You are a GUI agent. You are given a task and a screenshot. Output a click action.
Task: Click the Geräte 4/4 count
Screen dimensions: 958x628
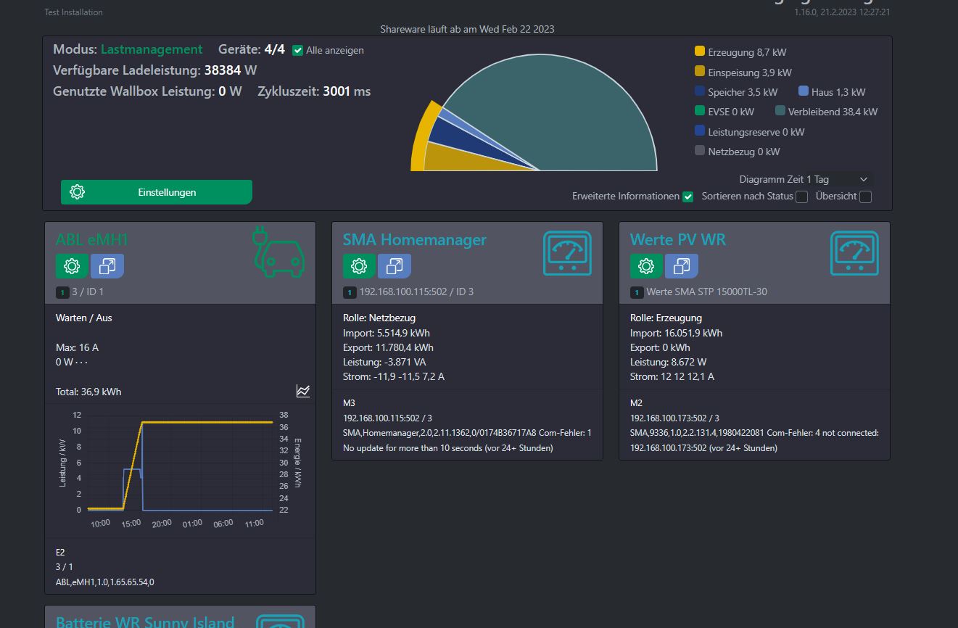274,49
